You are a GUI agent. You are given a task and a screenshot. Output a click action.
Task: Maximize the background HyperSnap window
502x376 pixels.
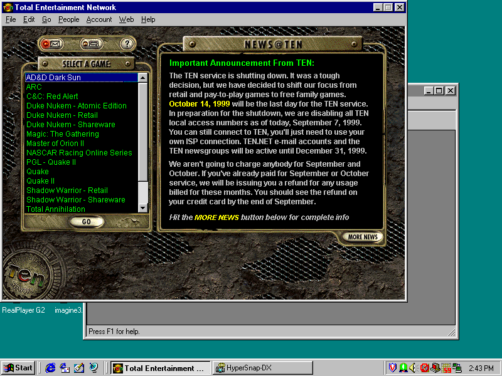click(x=439, y=91)
